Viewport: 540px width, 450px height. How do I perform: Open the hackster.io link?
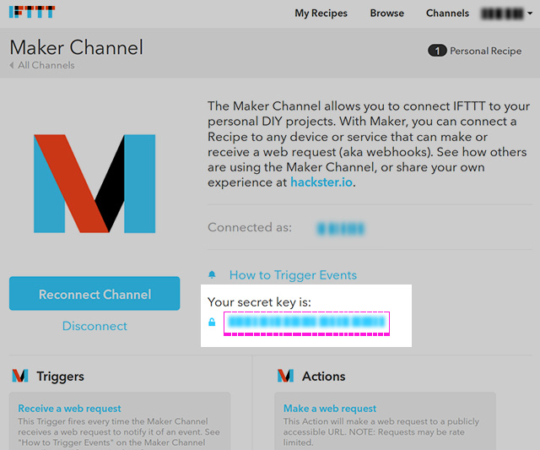[x=321, y=182]
